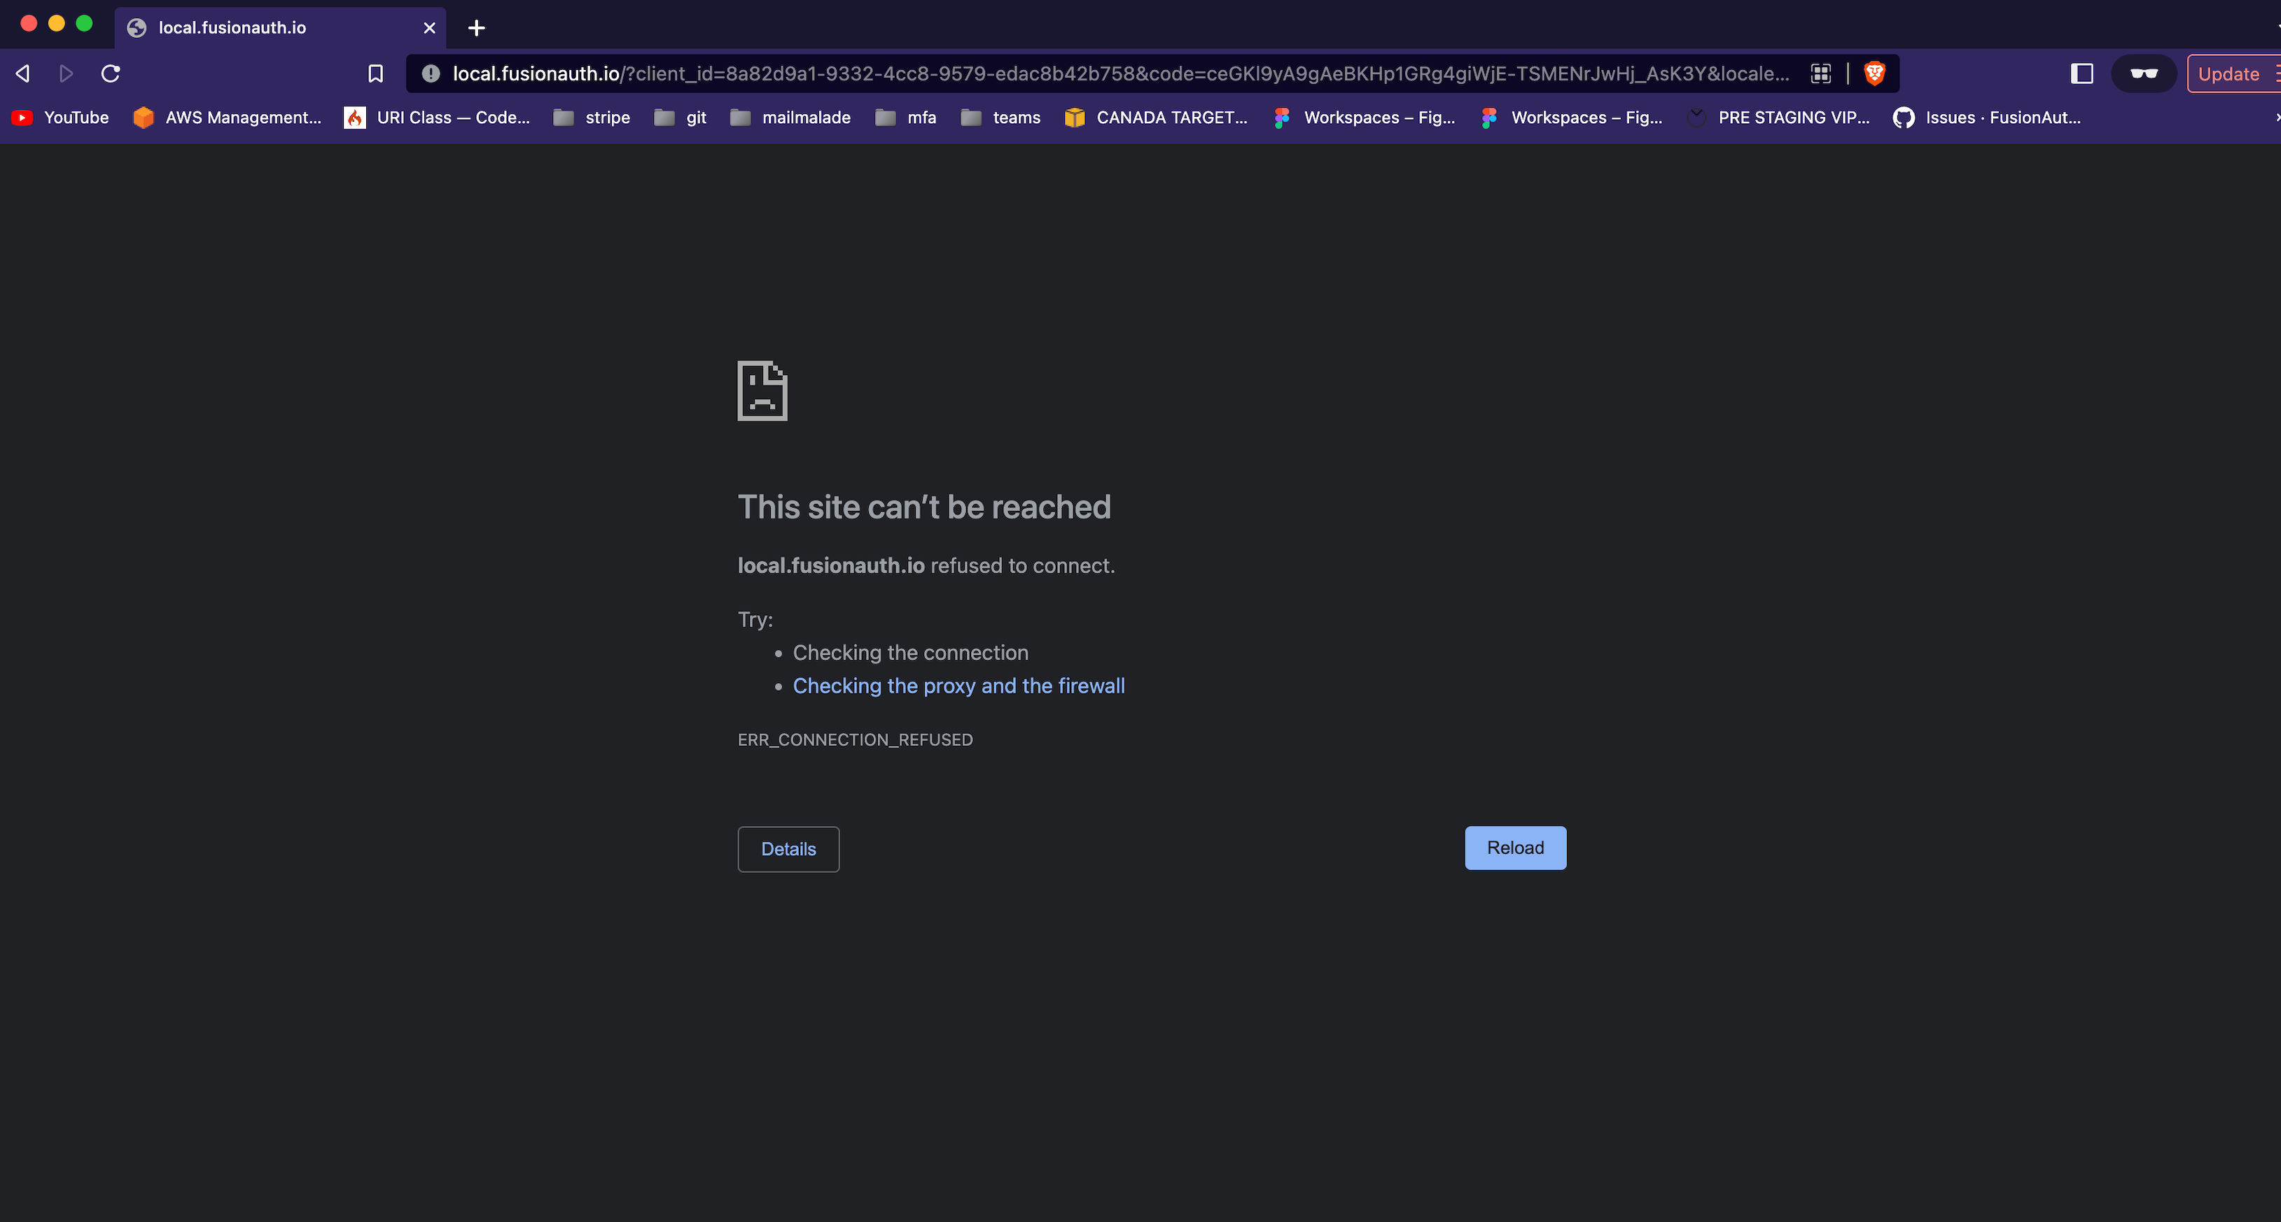
Task: Open the git bookmarks folder
Action: pyautogui.click(x=680, y=118)
